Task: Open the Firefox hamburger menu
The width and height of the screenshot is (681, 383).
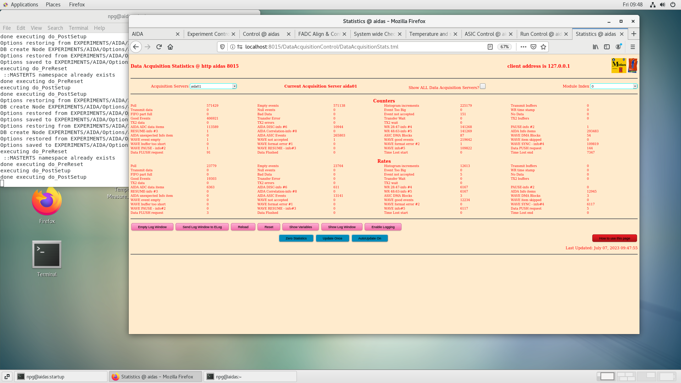Action: (x=632, y=47)
